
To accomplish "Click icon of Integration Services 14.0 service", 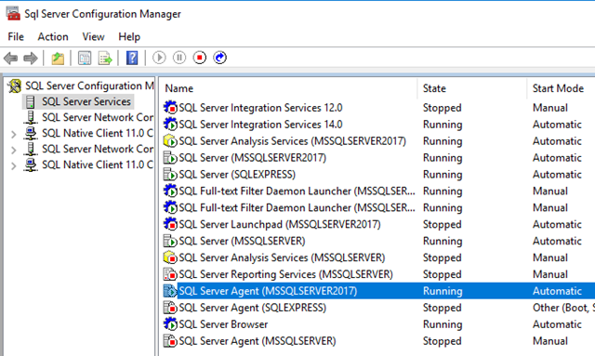I will tap(170, 125).
